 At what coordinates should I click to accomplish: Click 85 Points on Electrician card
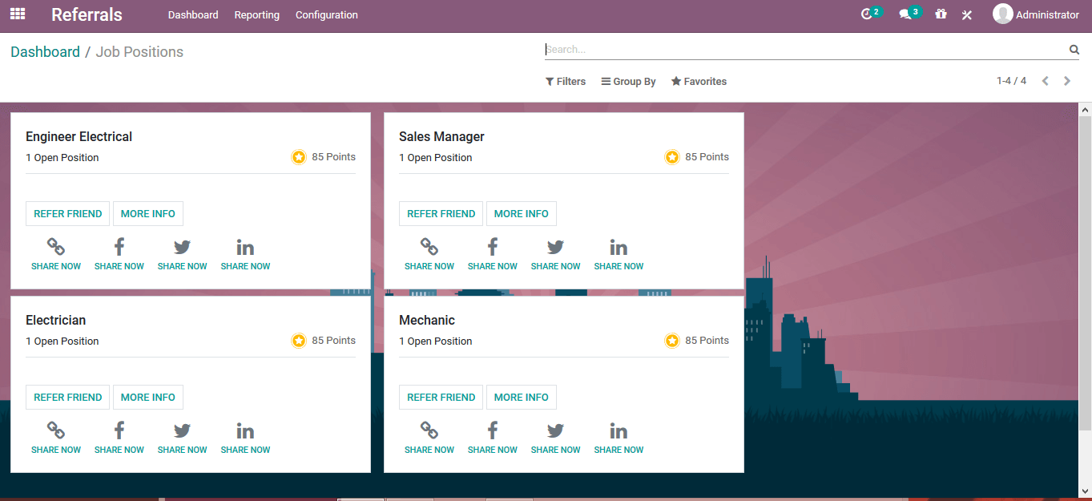pos(333,341)
